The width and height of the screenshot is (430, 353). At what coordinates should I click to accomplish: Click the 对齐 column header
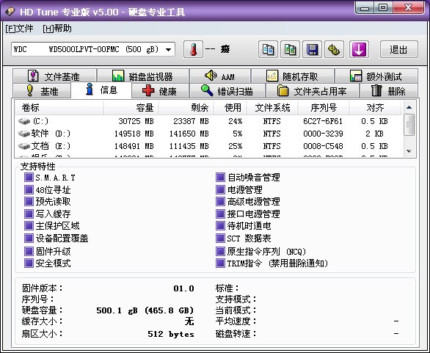[375, 108]
